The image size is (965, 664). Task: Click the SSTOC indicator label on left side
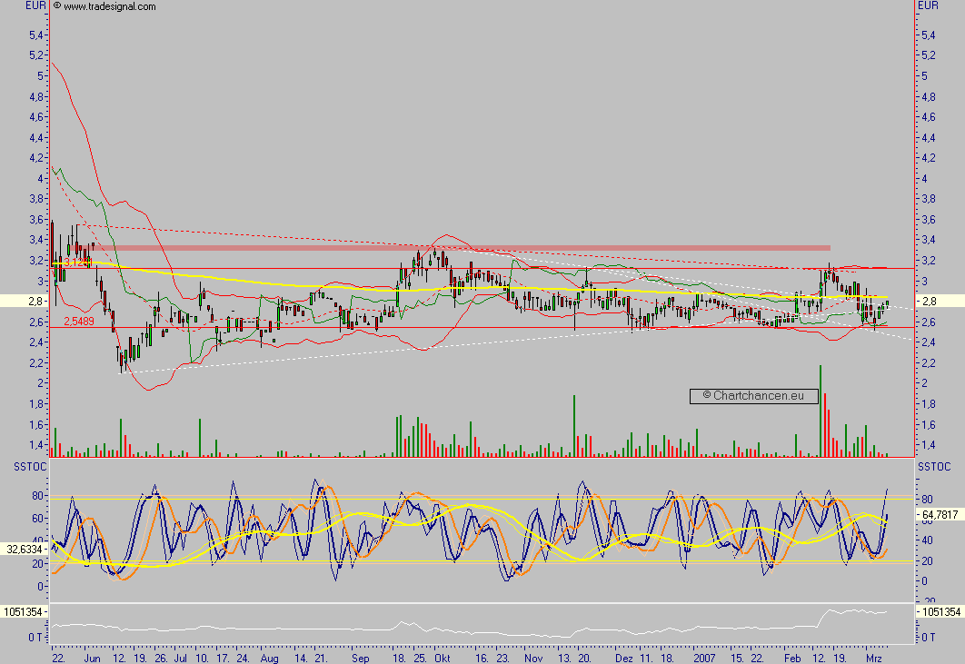click(x=30, y=467)
